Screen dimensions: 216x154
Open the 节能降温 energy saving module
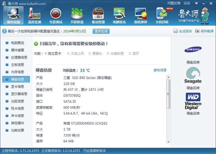coord(77,16)
